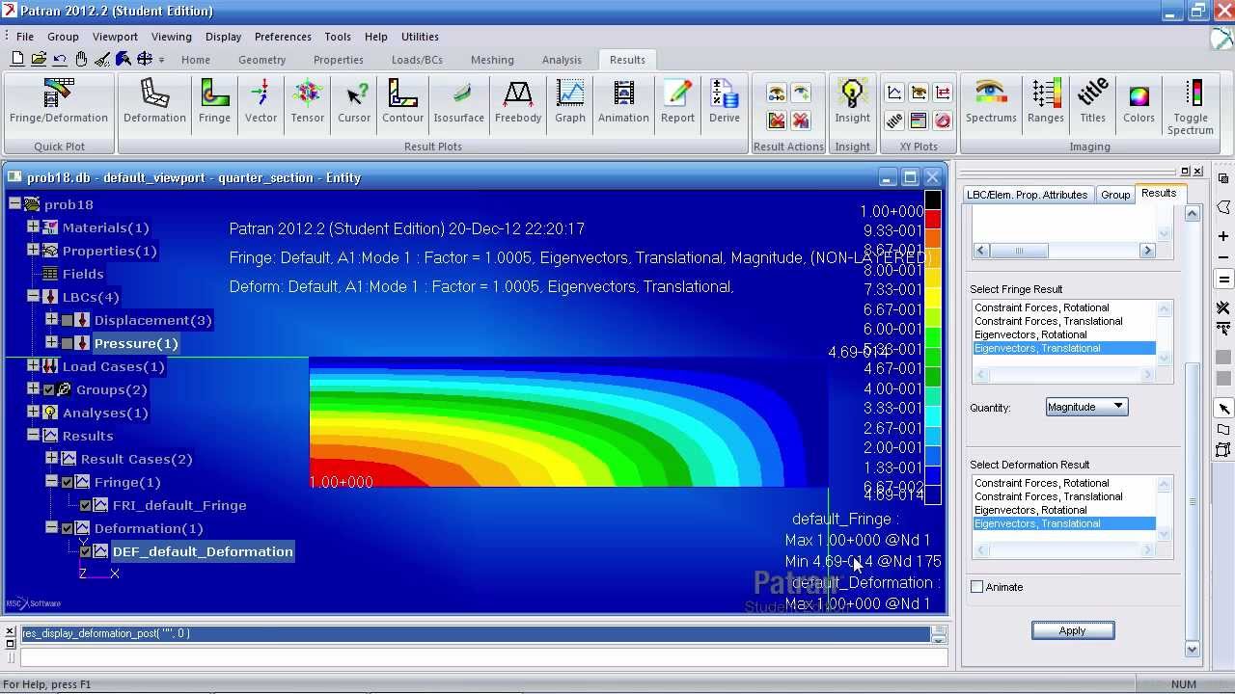The width and height of the screenshot is (1235, 694).
Task: Open the Spectrums imaging tool
Action: pyautogui.click(x=991, y=102)
